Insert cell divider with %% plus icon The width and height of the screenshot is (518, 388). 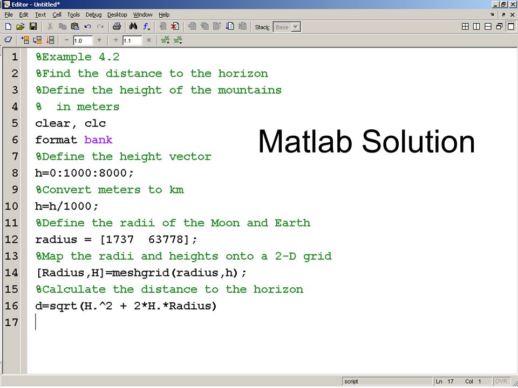(165, 40)
